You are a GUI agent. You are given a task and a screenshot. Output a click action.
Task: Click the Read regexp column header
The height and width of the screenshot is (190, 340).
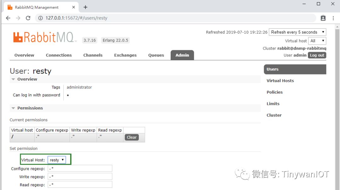110,130
